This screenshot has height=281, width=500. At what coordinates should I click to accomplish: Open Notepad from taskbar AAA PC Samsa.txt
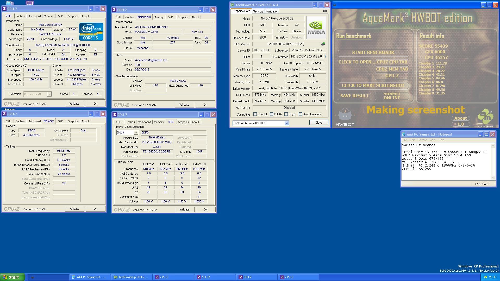[x=90, y=277]
